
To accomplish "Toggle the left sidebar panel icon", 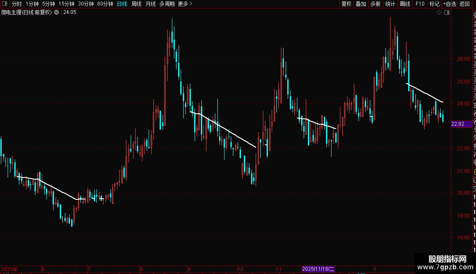I will [x=5, y=4].
